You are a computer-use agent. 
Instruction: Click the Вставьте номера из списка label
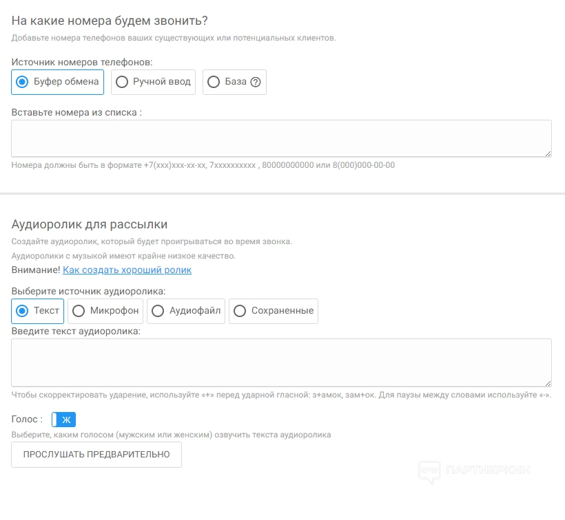76,112
